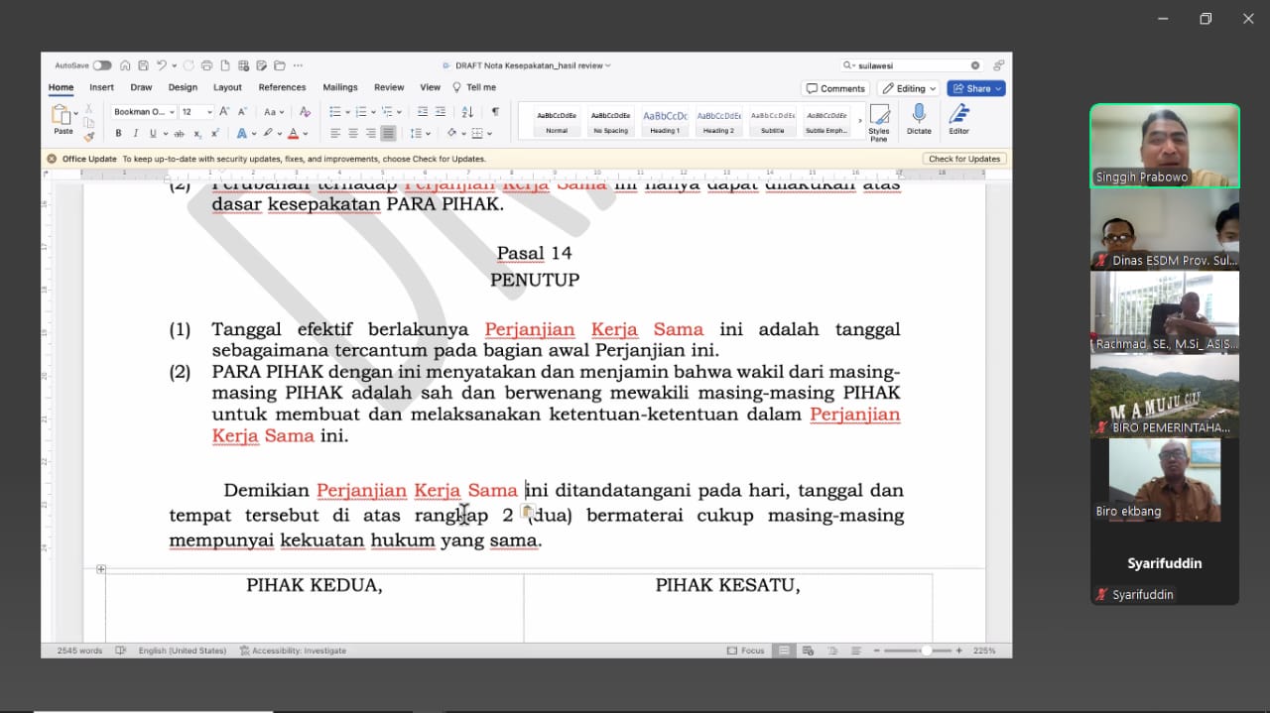
Task: Toggle strikethrough formatting
Action: point(180,133)
